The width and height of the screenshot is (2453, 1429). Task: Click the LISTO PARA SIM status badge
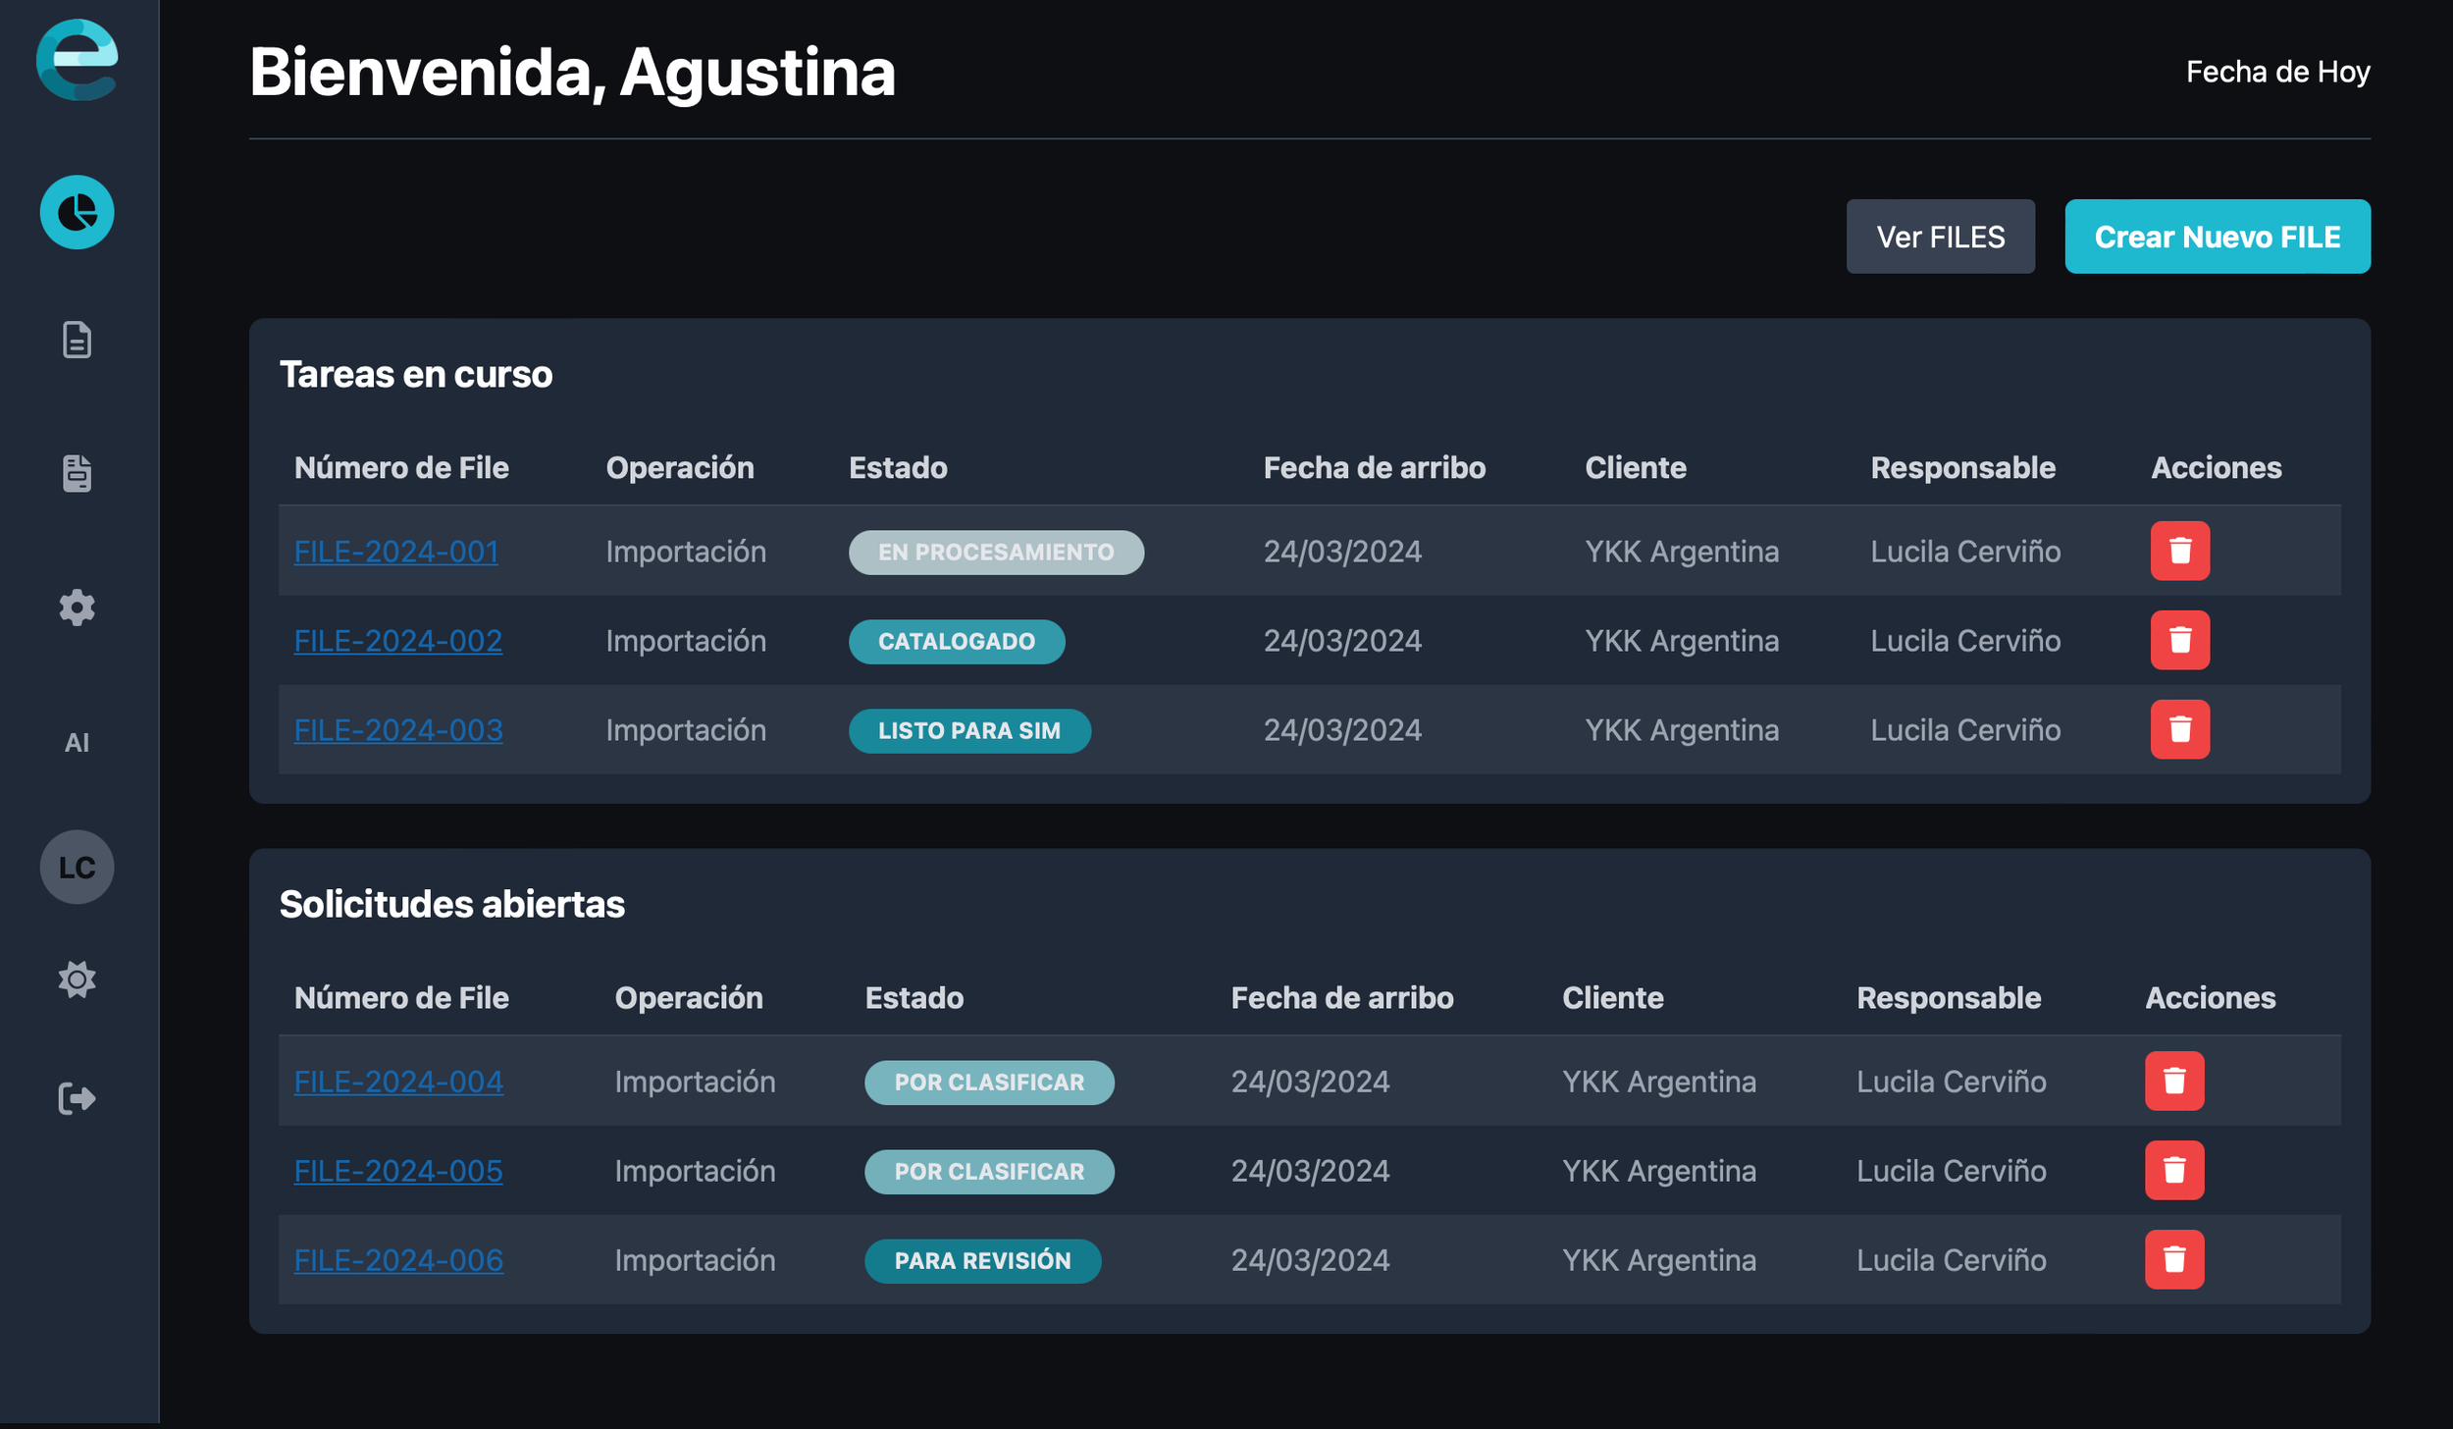point(968,730)
